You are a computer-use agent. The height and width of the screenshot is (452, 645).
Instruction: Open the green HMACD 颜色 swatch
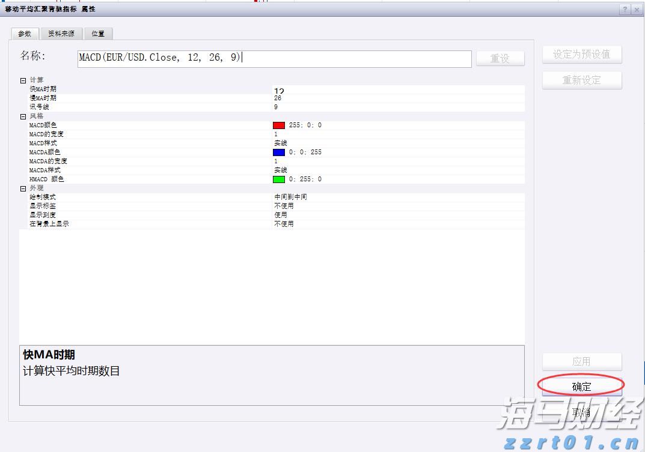[278, 179]
